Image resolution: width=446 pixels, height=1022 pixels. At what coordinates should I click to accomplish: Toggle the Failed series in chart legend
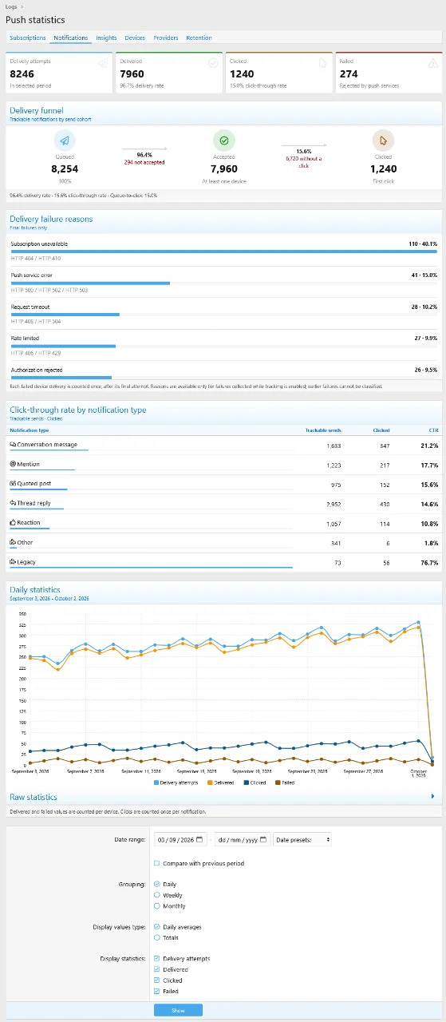coord(284,782)
